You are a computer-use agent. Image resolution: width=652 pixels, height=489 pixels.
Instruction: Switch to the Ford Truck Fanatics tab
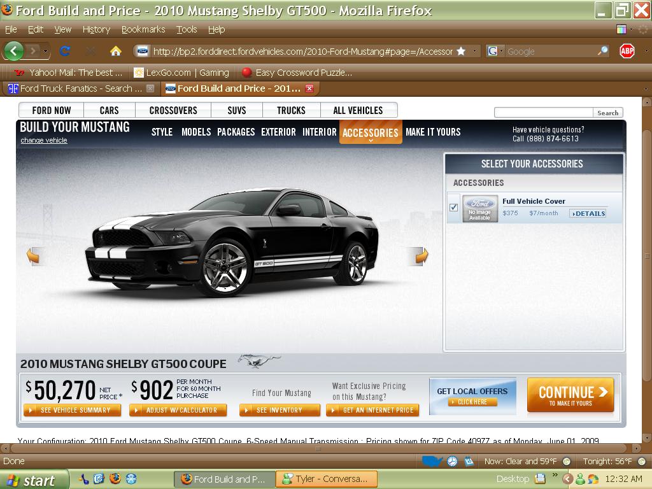click(x=80, y=88)
